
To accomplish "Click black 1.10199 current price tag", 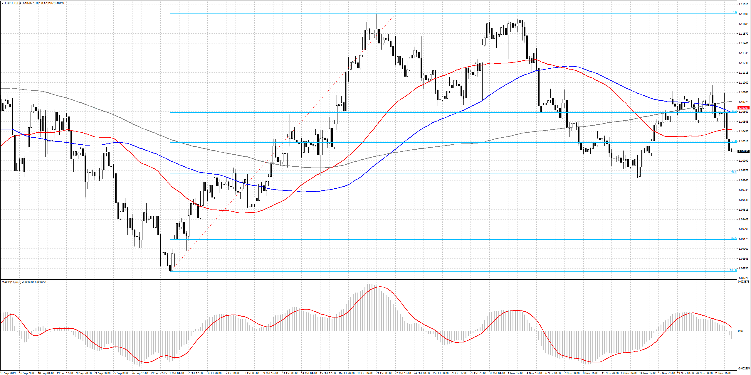I will [x=743, y=151].
